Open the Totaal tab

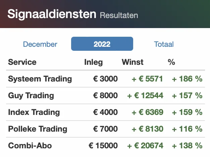[164, 44]
